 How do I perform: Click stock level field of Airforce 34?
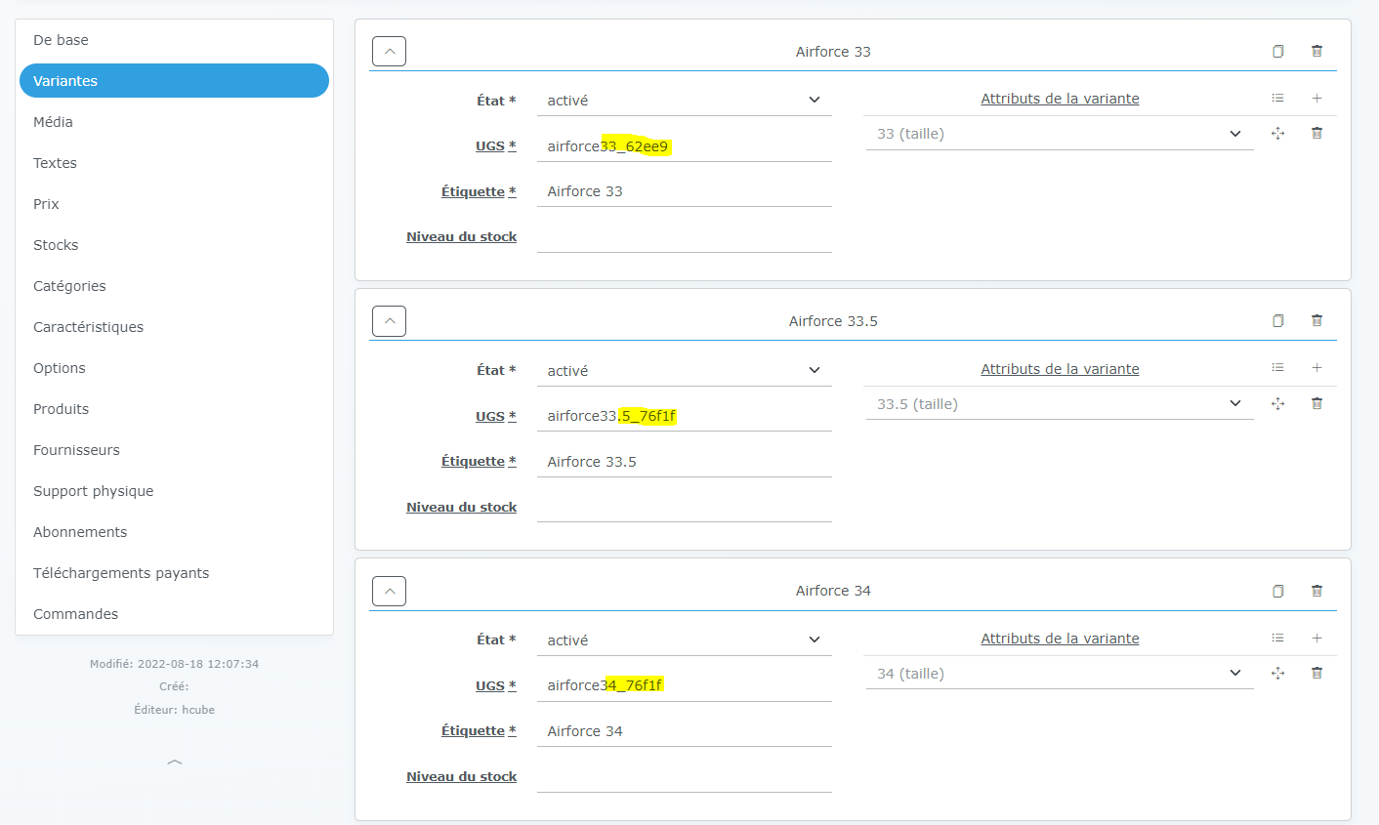tap(685, 777)
